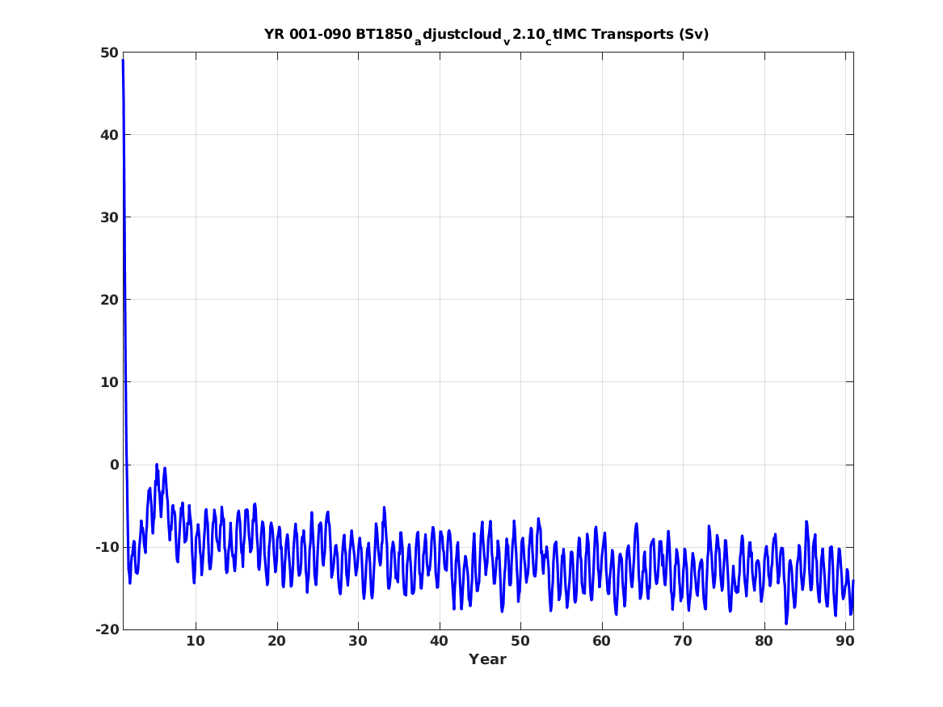Screen dimensions: 943x707
Task: Click y-axis tick label '10'
Action: 109,382
